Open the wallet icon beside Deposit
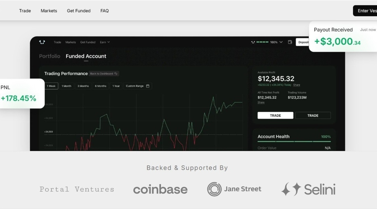The width and height of the screenshot is (377, 209). (290, 42)
